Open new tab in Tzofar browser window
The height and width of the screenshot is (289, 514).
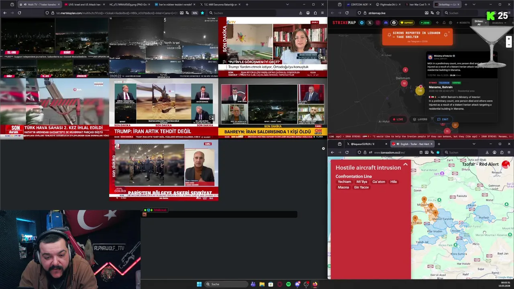(x=439, y=144)
